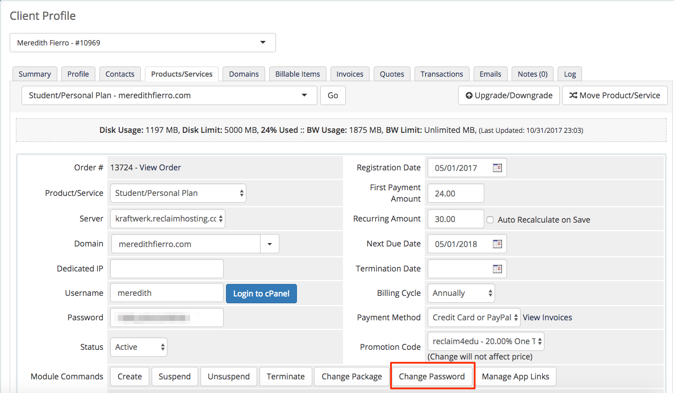Switch to the Contacts tab
The width and height of the screenshot is (674, 393).
120,74
